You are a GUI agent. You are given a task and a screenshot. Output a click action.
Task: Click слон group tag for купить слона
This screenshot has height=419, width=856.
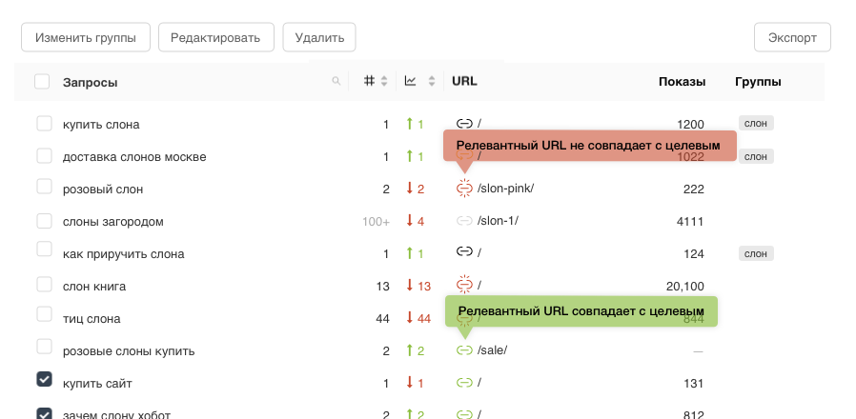[756, 123]
